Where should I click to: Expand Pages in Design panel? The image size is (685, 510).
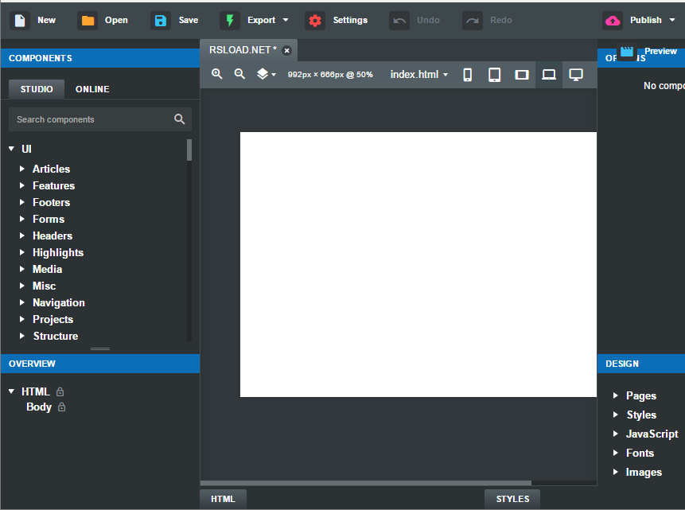616,395
